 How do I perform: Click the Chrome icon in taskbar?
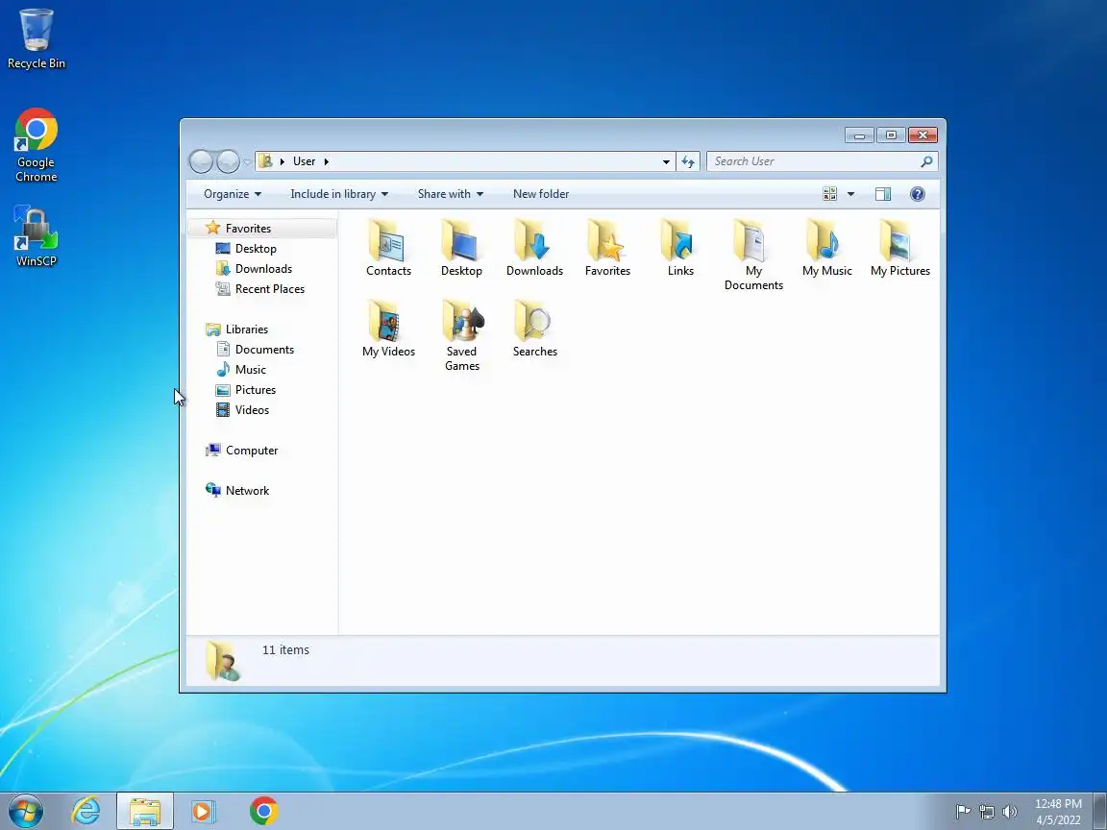(x=264, y=811)
